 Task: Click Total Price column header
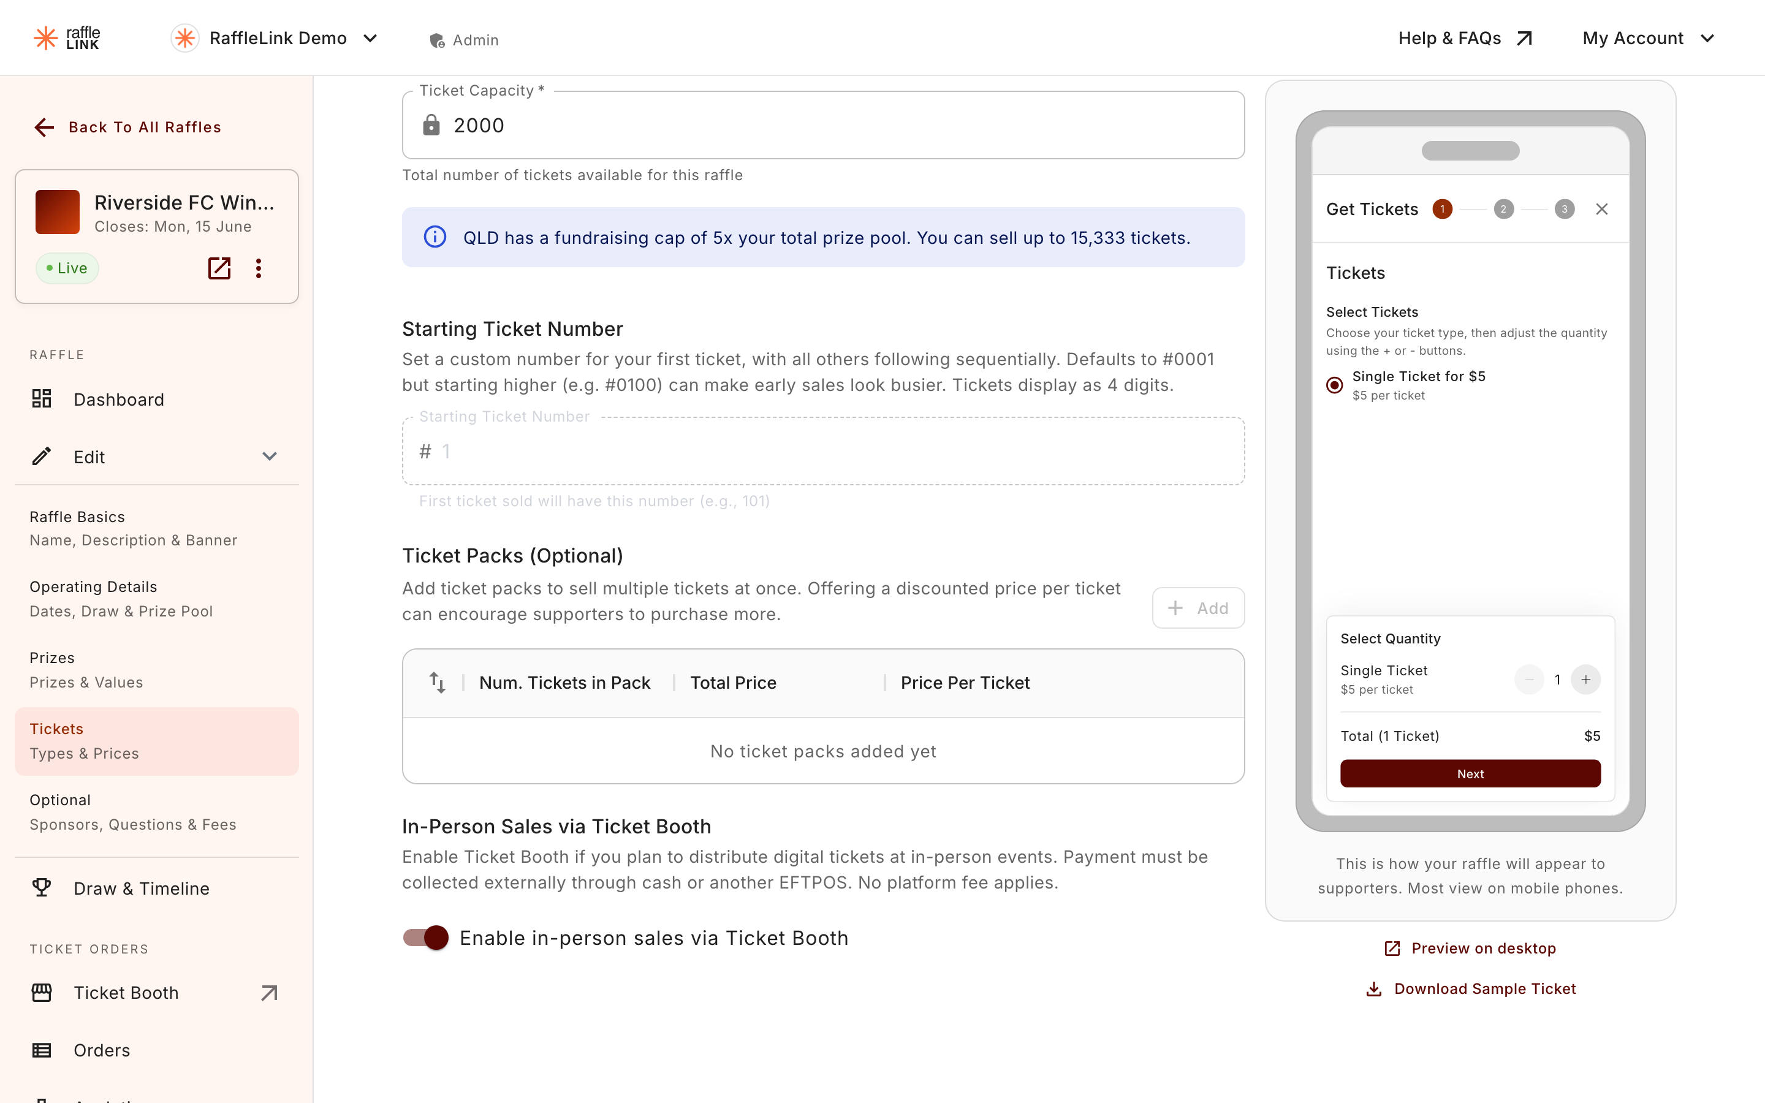733,683
